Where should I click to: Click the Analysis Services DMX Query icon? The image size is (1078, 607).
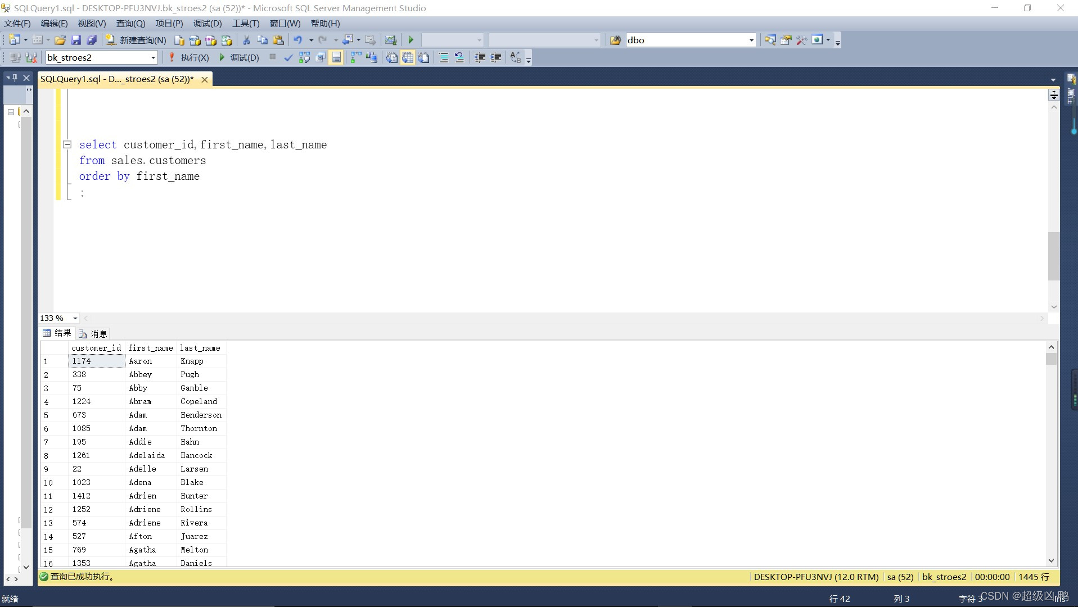[x=211, y=40]
